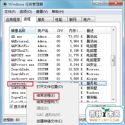Open the 查看(V) menu
Viewport: 125px width, 125px height.
click(42, 12)
